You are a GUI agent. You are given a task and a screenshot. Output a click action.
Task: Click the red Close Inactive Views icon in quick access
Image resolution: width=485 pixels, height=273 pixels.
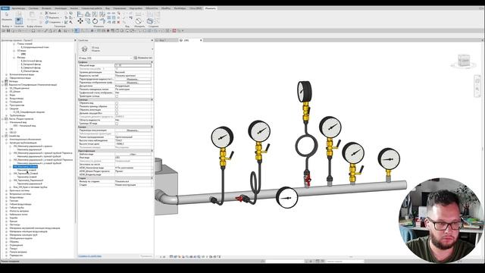click(174, 30)
